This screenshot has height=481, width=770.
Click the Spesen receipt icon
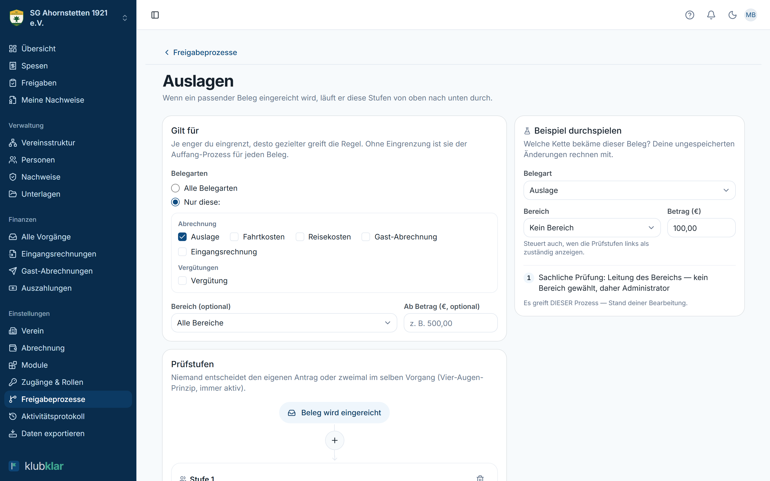coord(13,66)
